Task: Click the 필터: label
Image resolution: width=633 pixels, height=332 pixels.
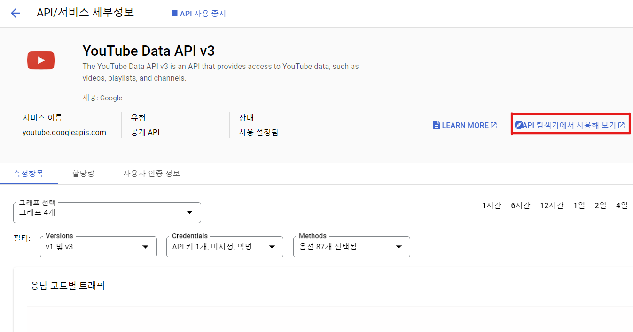Action: coord(22,239)
